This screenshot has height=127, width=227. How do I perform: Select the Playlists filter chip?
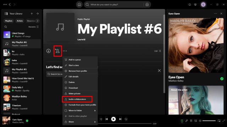(x=9, y=21)
